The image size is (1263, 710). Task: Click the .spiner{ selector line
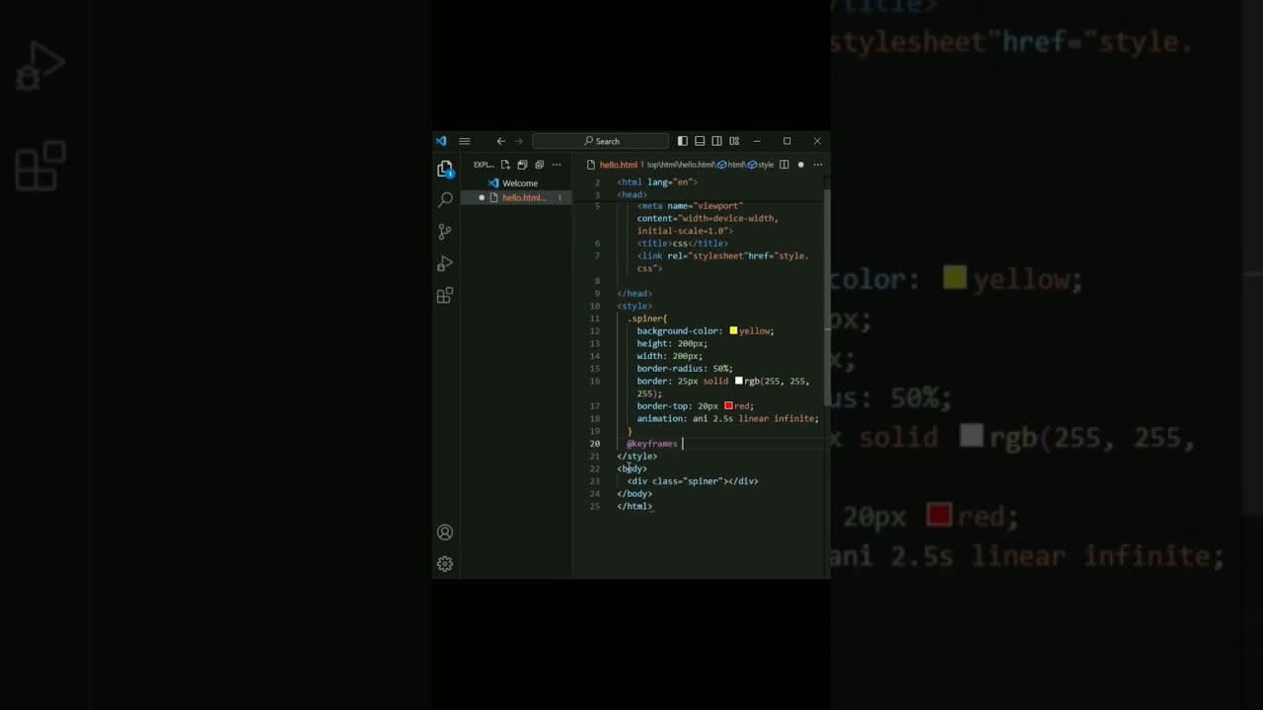(x=647, y=319)
